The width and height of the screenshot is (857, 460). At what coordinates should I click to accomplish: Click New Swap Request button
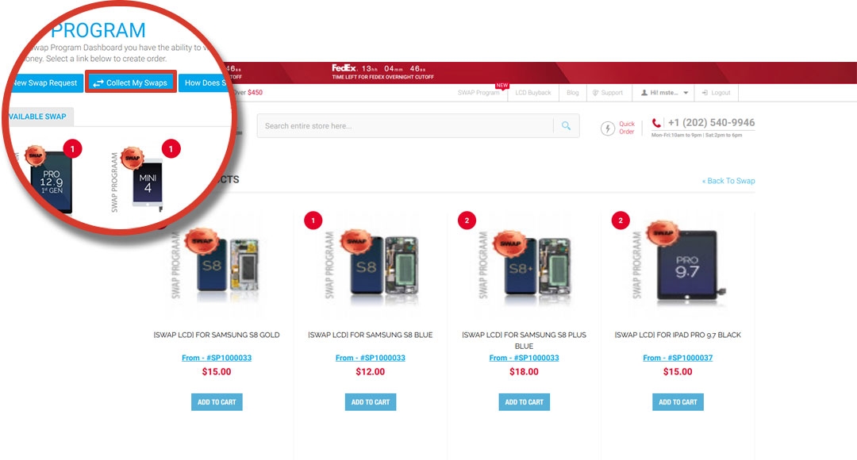(46, 82)
